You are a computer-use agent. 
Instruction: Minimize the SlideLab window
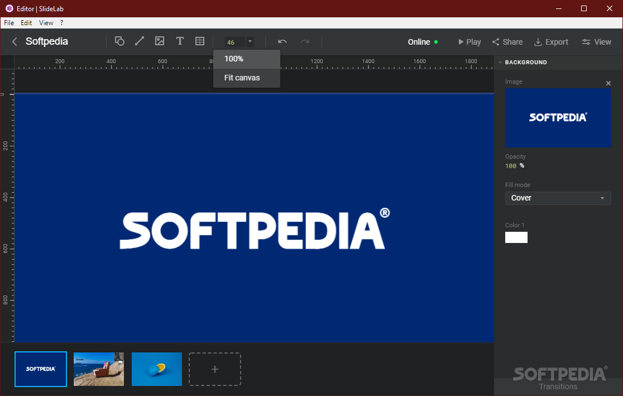(x=559, y=8)
